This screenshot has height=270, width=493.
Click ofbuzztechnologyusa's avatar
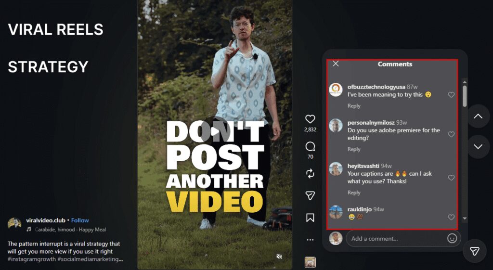336,90
